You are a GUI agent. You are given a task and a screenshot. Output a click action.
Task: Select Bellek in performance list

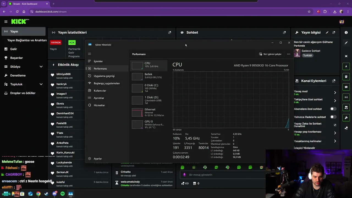click(149, 76)
